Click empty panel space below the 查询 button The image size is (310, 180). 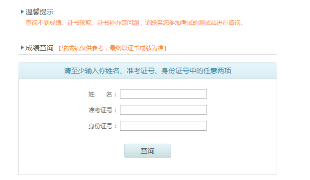click(x=148, y=166)
